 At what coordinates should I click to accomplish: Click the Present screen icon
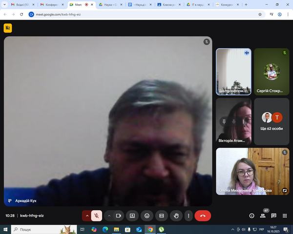[132, 215]
